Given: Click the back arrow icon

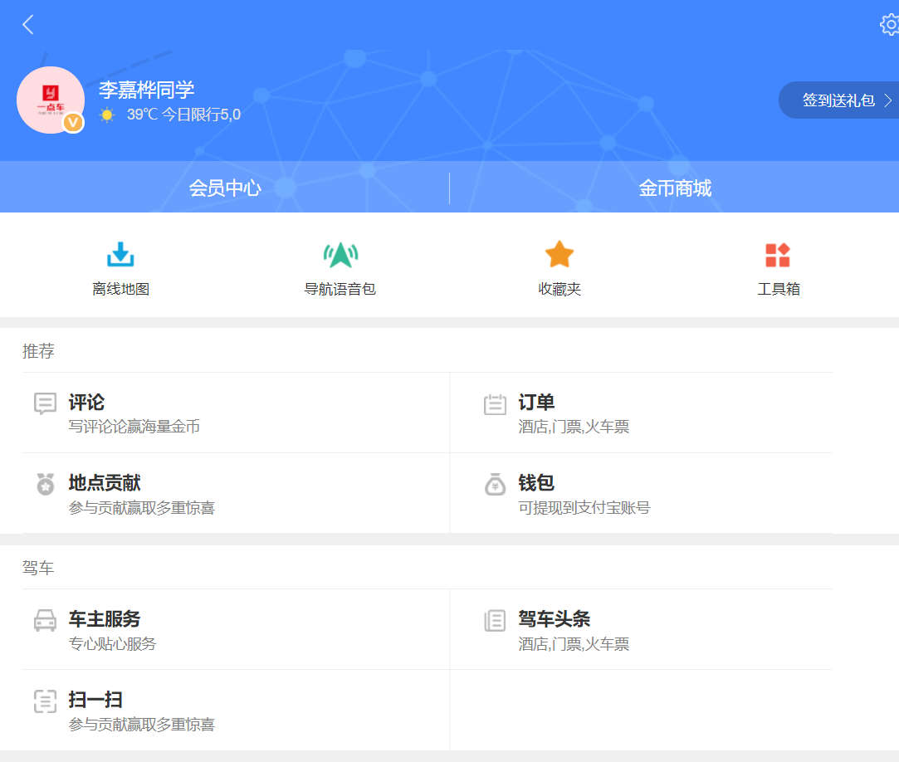Looking at the screenshot, I should click(28, 25).
